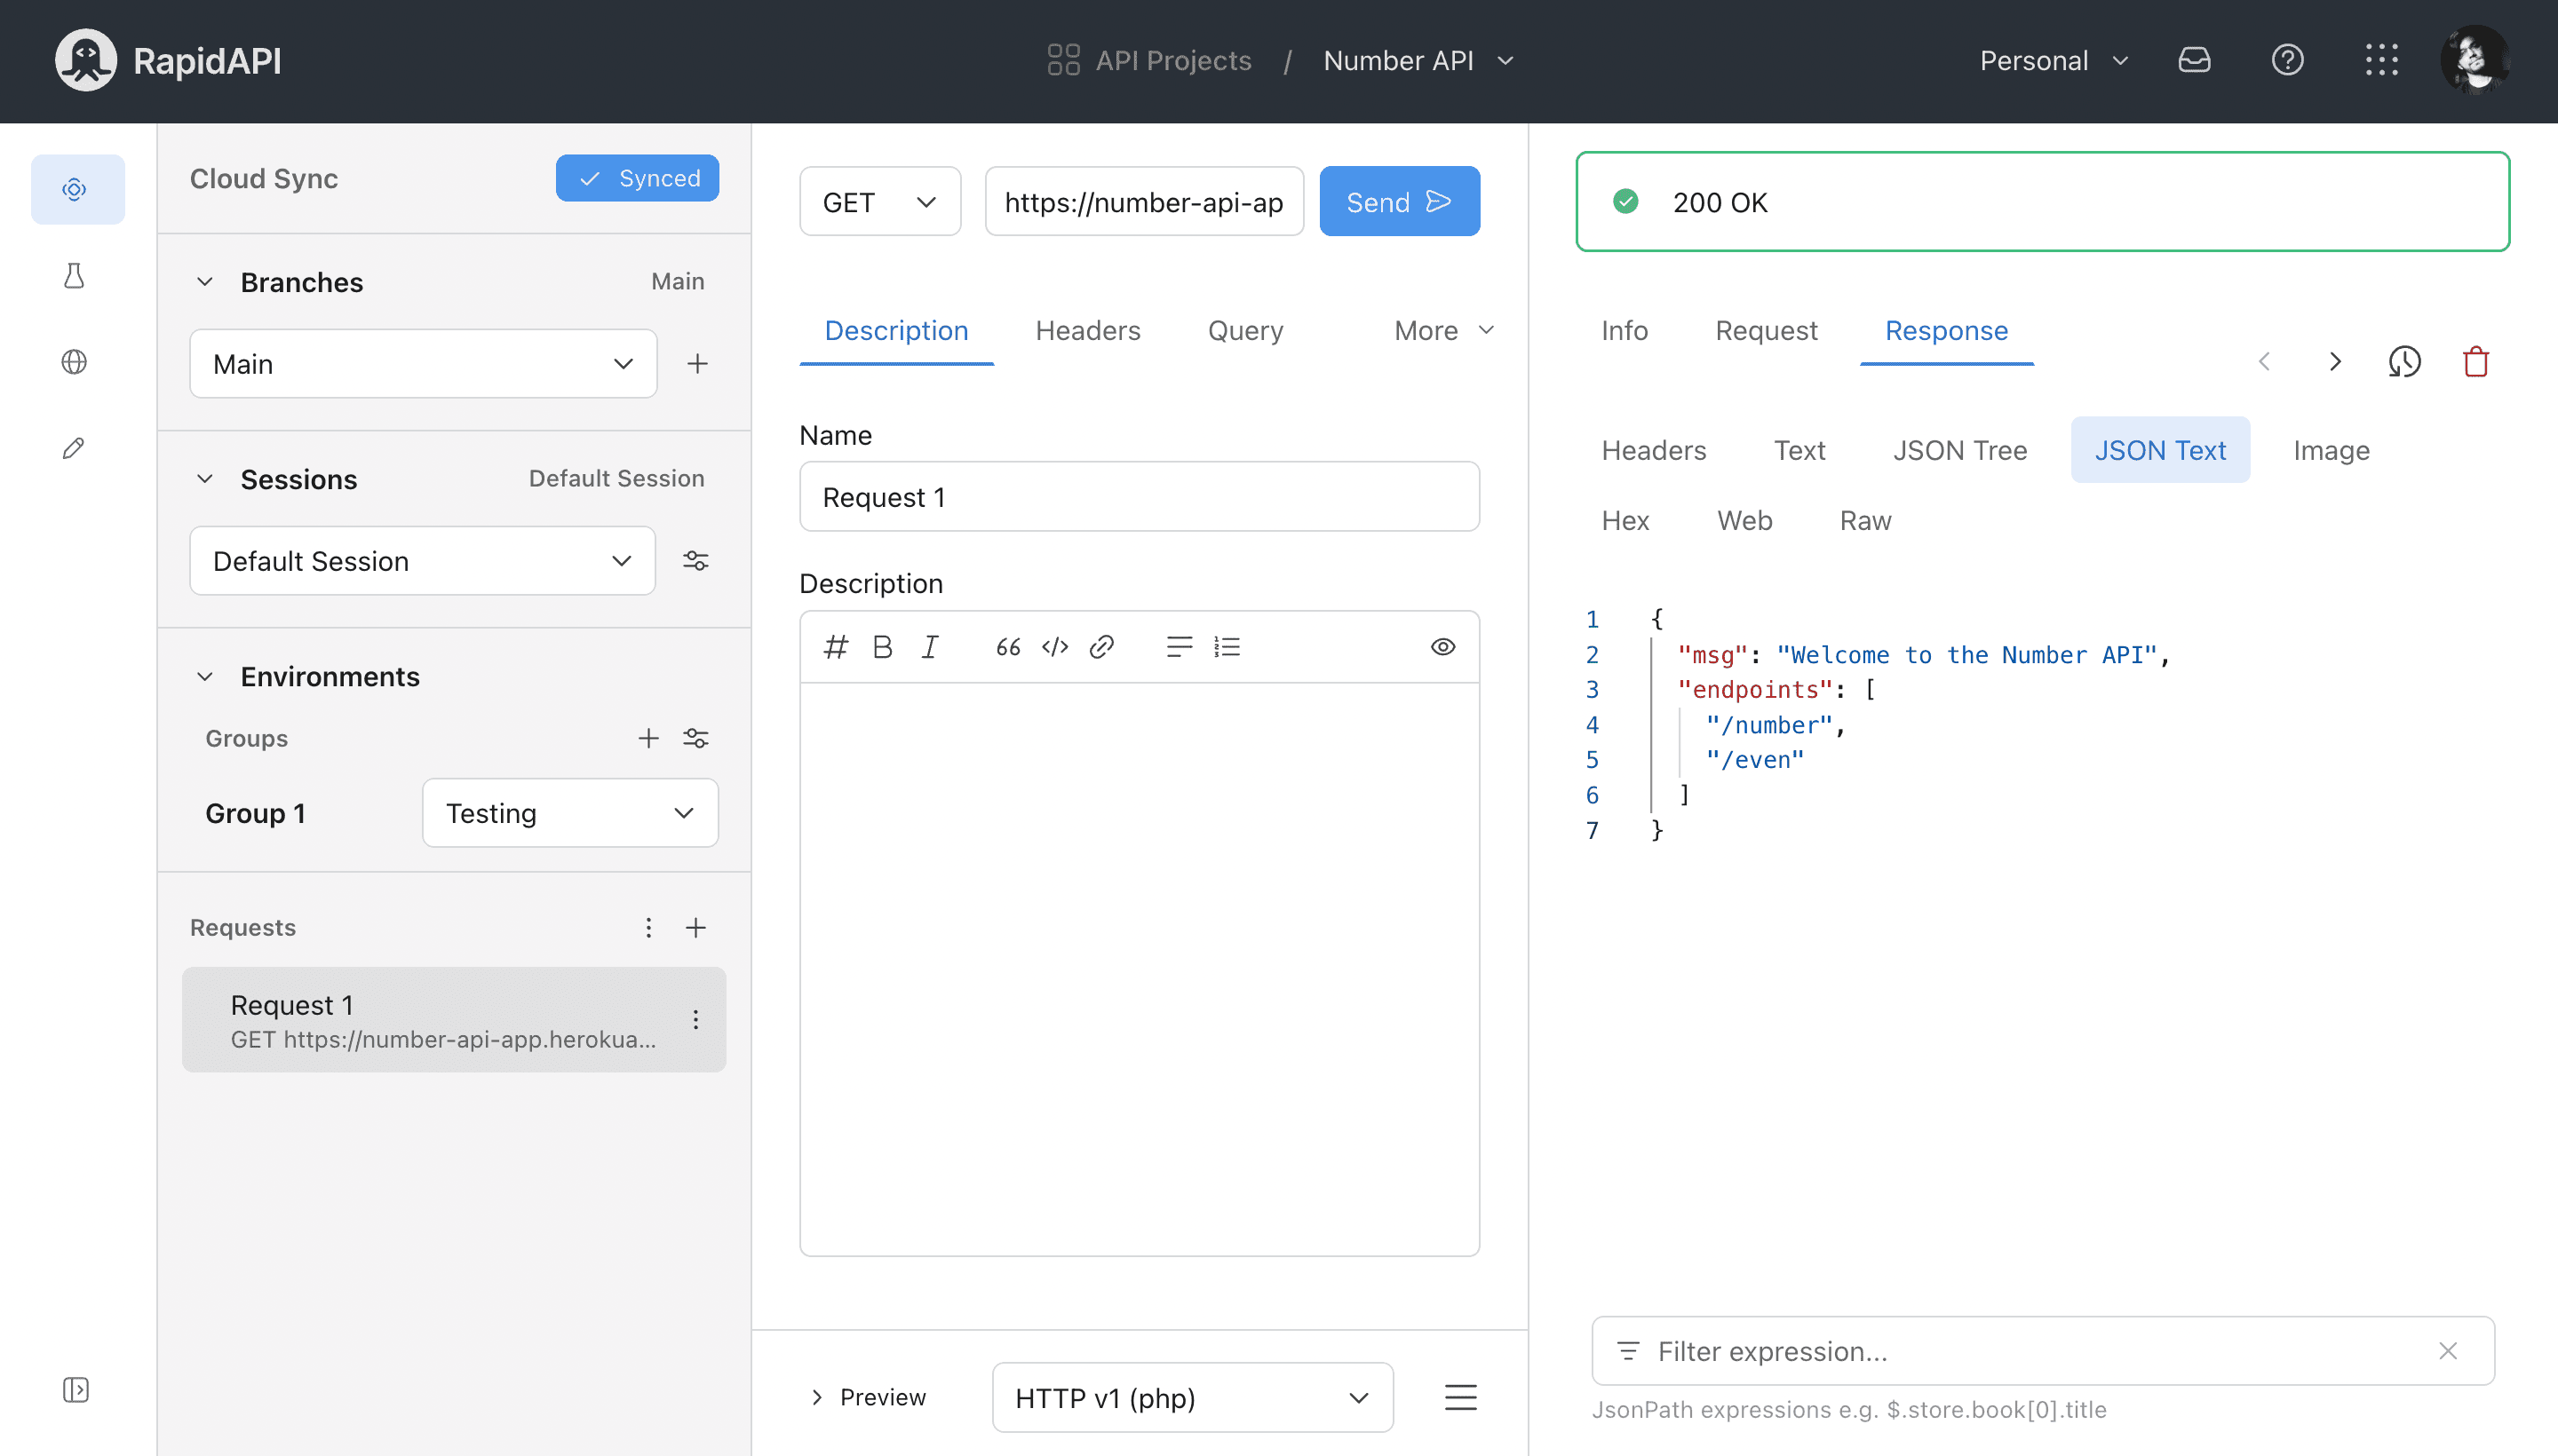This screenshot has height=1456, width=2558.
Task: Open the Default Session dropdown
Action: [422, 561]
